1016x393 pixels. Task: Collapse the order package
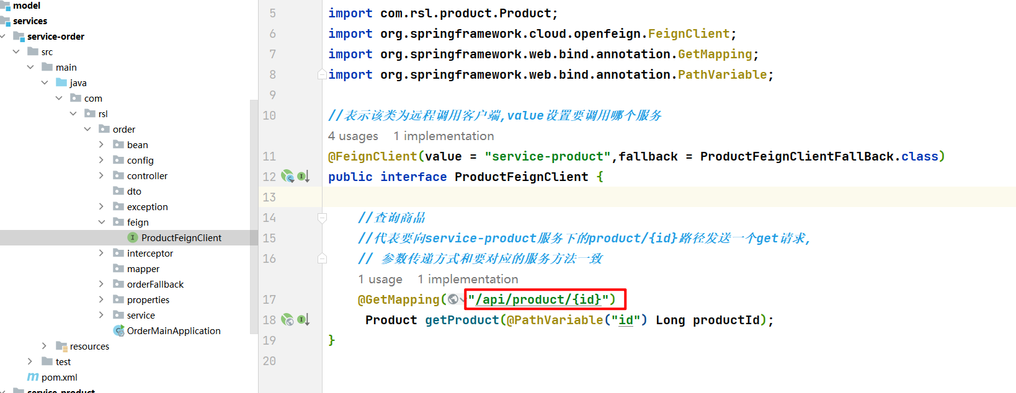point(87,129)
